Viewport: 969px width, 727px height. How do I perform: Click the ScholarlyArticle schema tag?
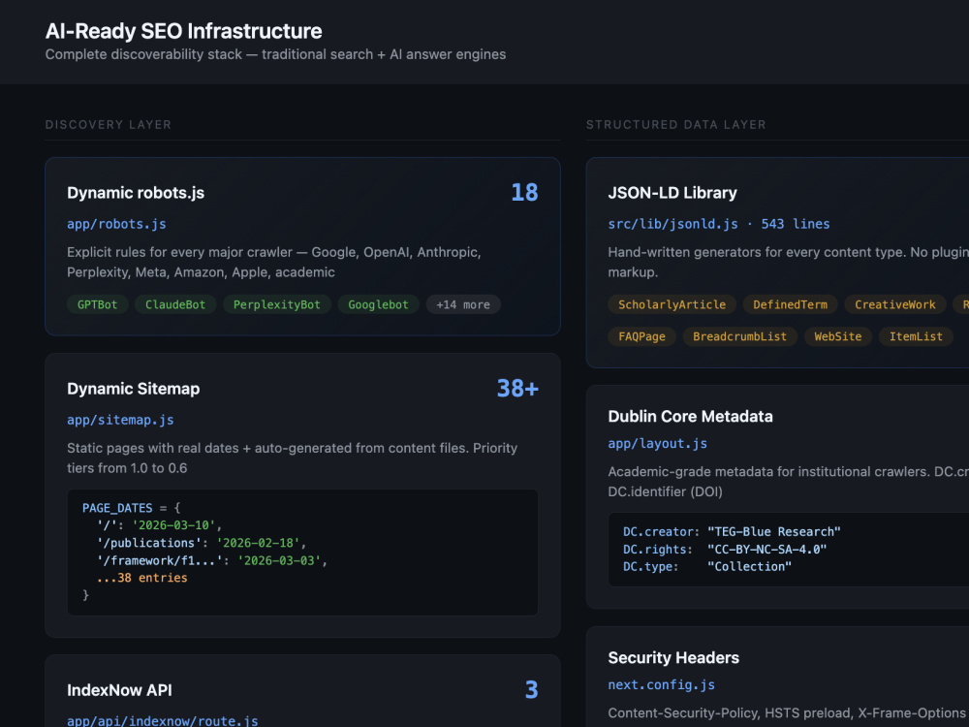click(x=672, y=304)
